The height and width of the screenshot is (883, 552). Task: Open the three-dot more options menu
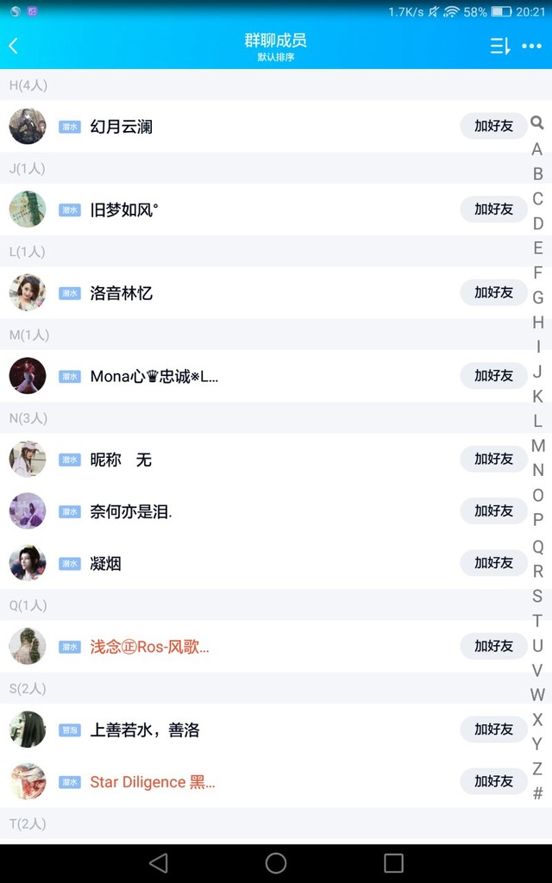[532, 46]
